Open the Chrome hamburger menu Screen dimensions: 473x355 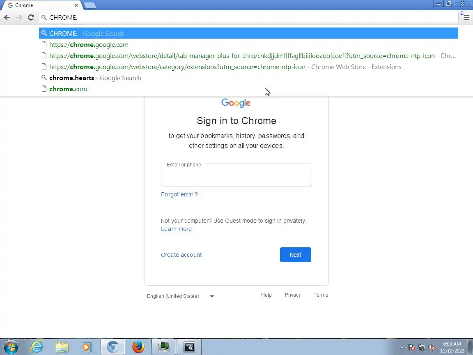tap(466, 18)
